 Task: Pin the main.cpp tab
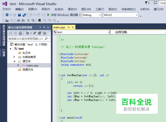coord(69,27)
